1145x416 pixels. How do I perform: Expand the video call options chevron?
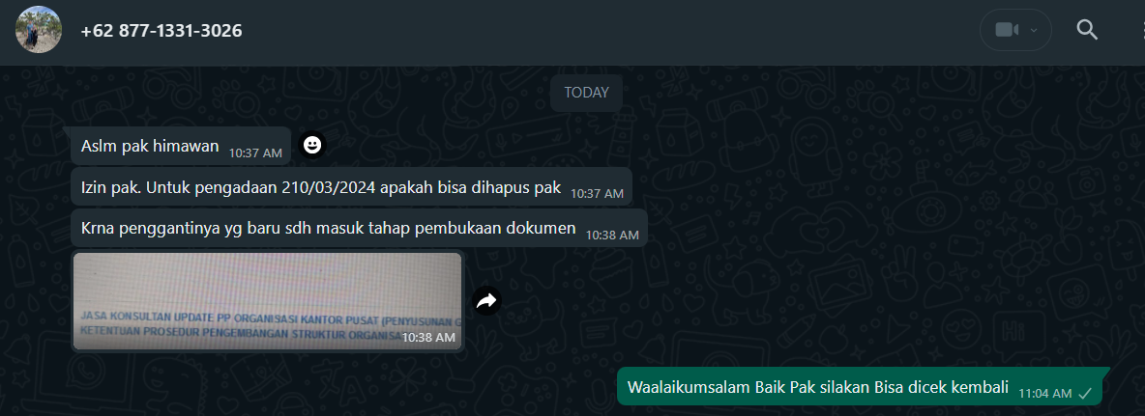[x=1033, y=30]
